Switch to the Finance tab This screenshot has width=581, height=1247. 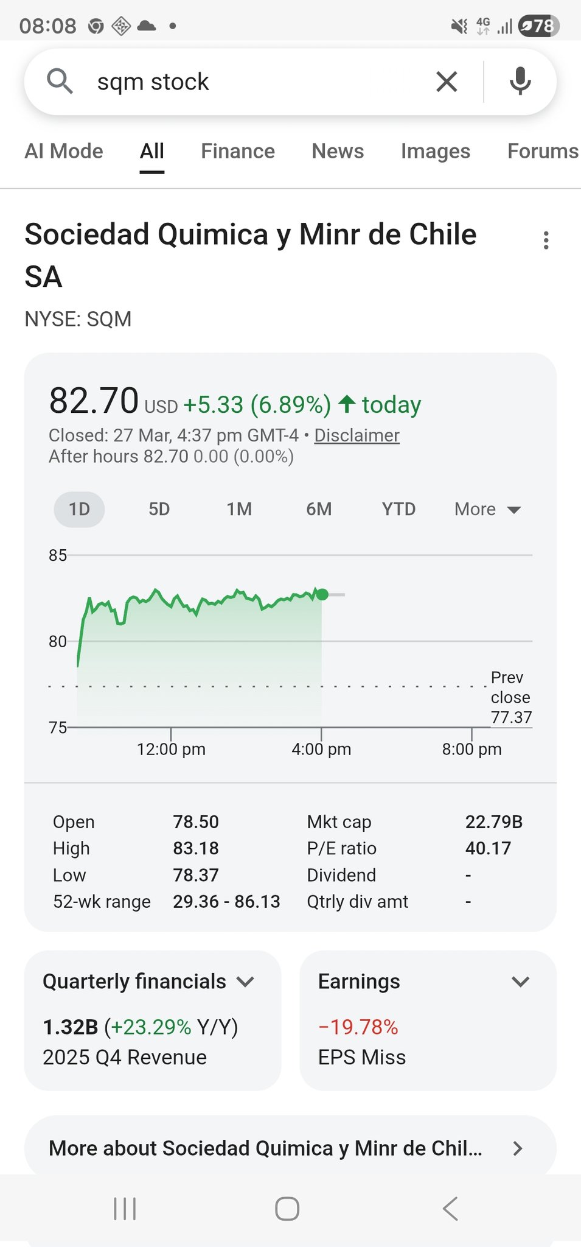tap(238, 151)
